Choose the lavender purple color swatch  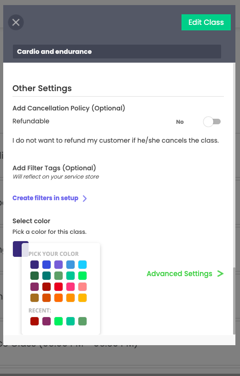[x=59, y=265]
